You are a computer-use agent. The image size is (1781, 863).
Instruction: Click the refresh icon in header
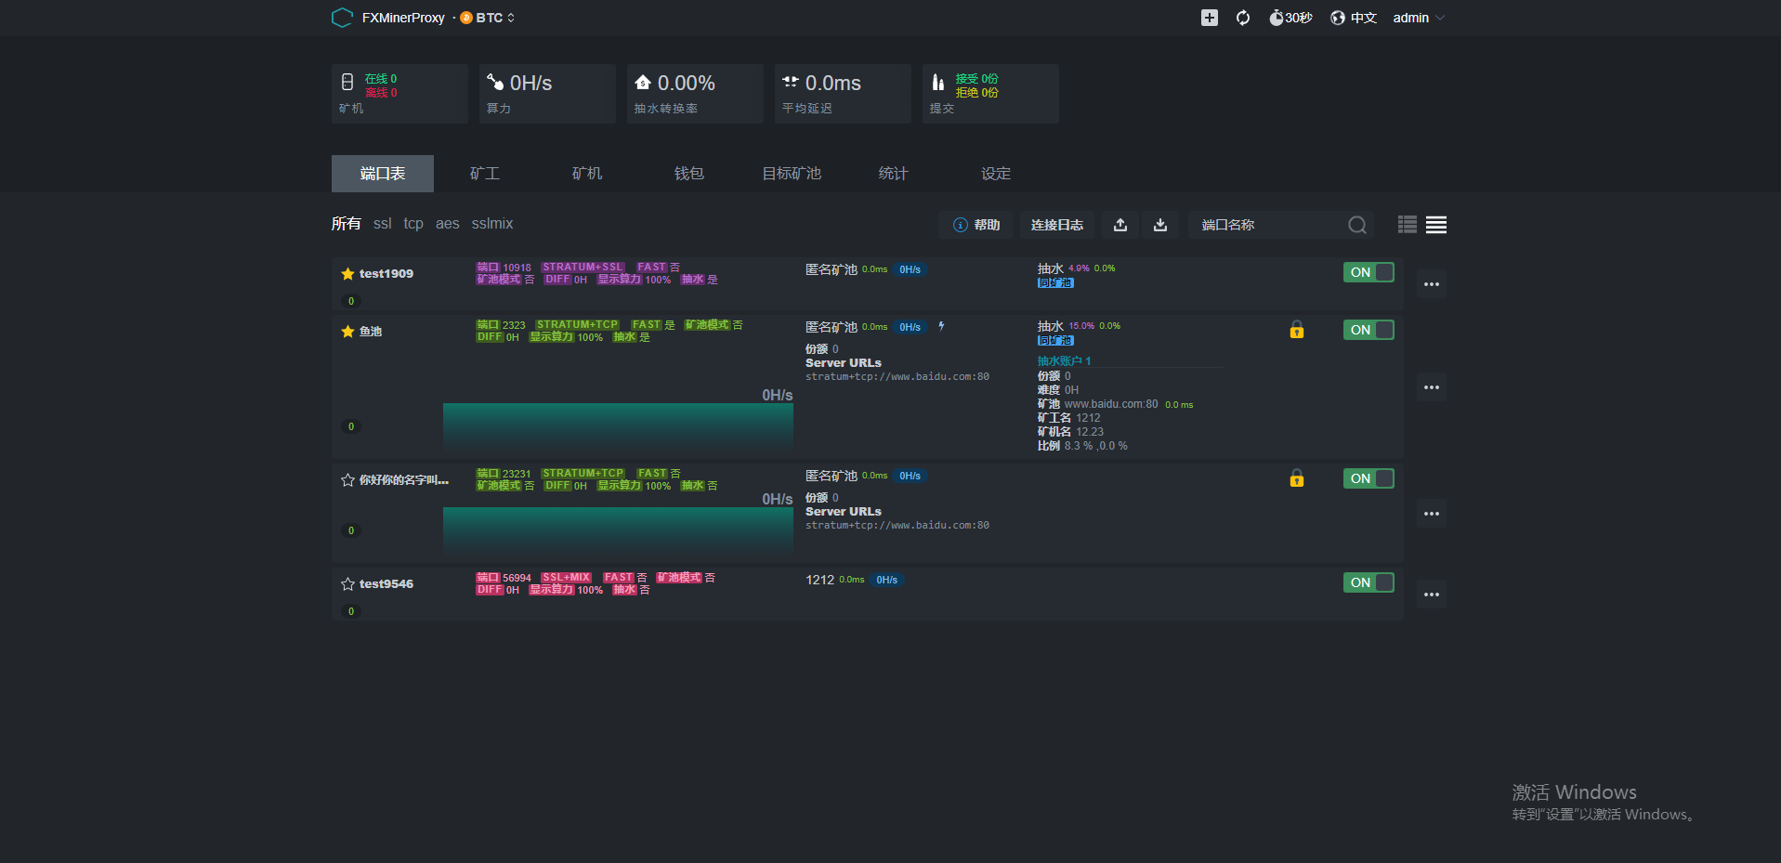[x=1243, y=18]
